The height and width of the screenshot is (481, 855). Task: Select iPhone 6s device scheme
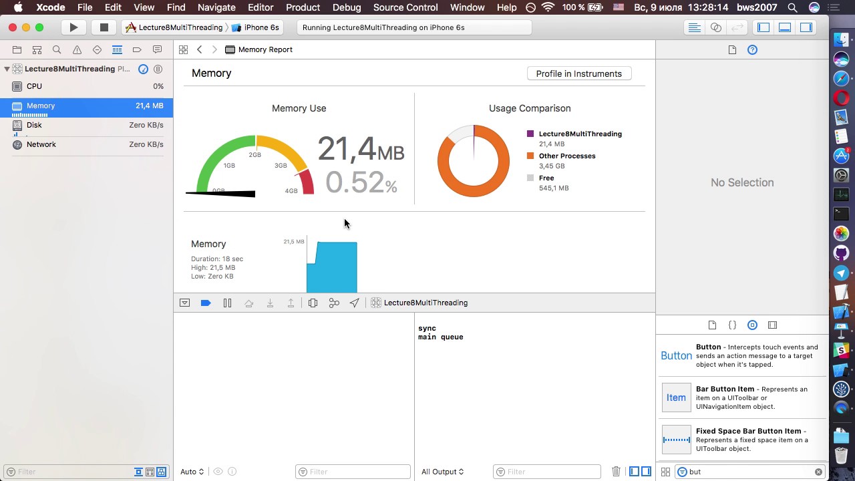point(254,27)
